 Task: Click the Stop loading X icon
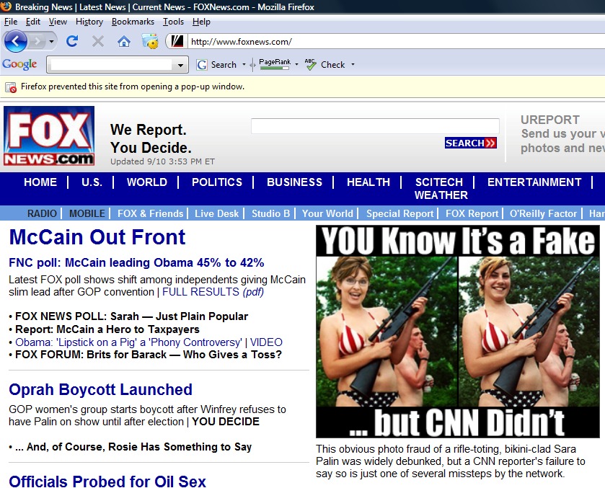point(98,41)
